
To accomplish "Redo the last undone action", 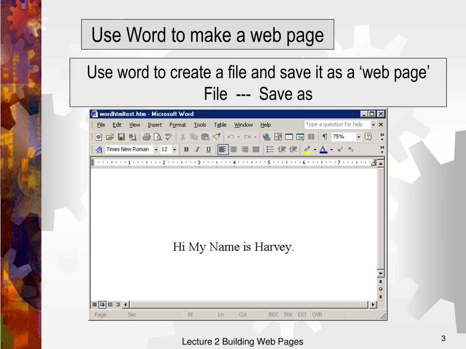I will 247,137.
